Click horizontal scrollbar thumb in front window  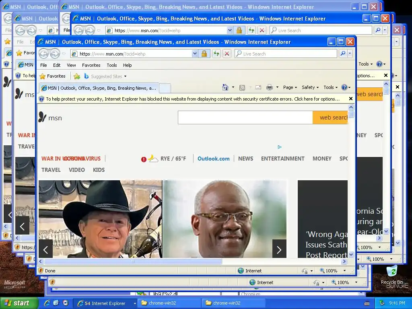pos(133,262)
